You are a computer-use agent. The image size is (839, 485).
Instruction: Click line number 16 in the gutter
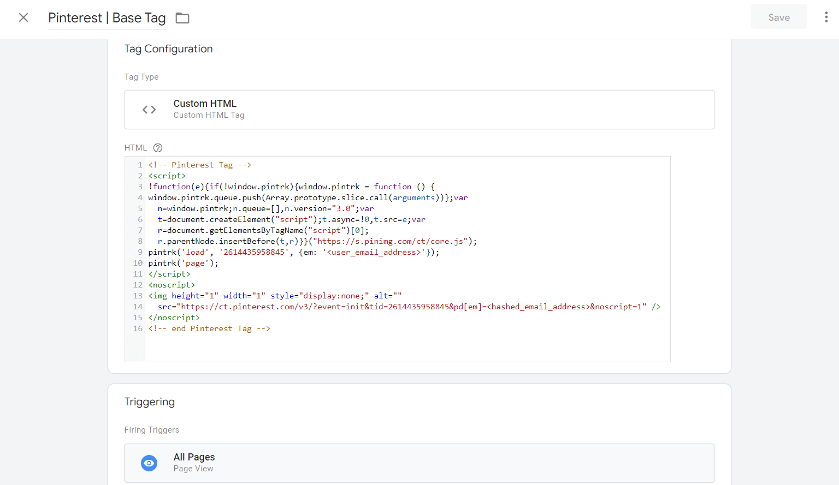point(138,328)
